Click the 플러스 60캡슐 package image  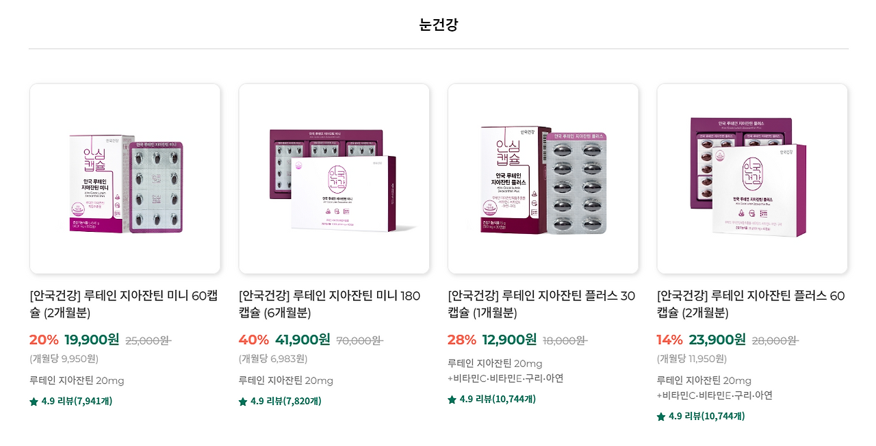click(752, 178)
